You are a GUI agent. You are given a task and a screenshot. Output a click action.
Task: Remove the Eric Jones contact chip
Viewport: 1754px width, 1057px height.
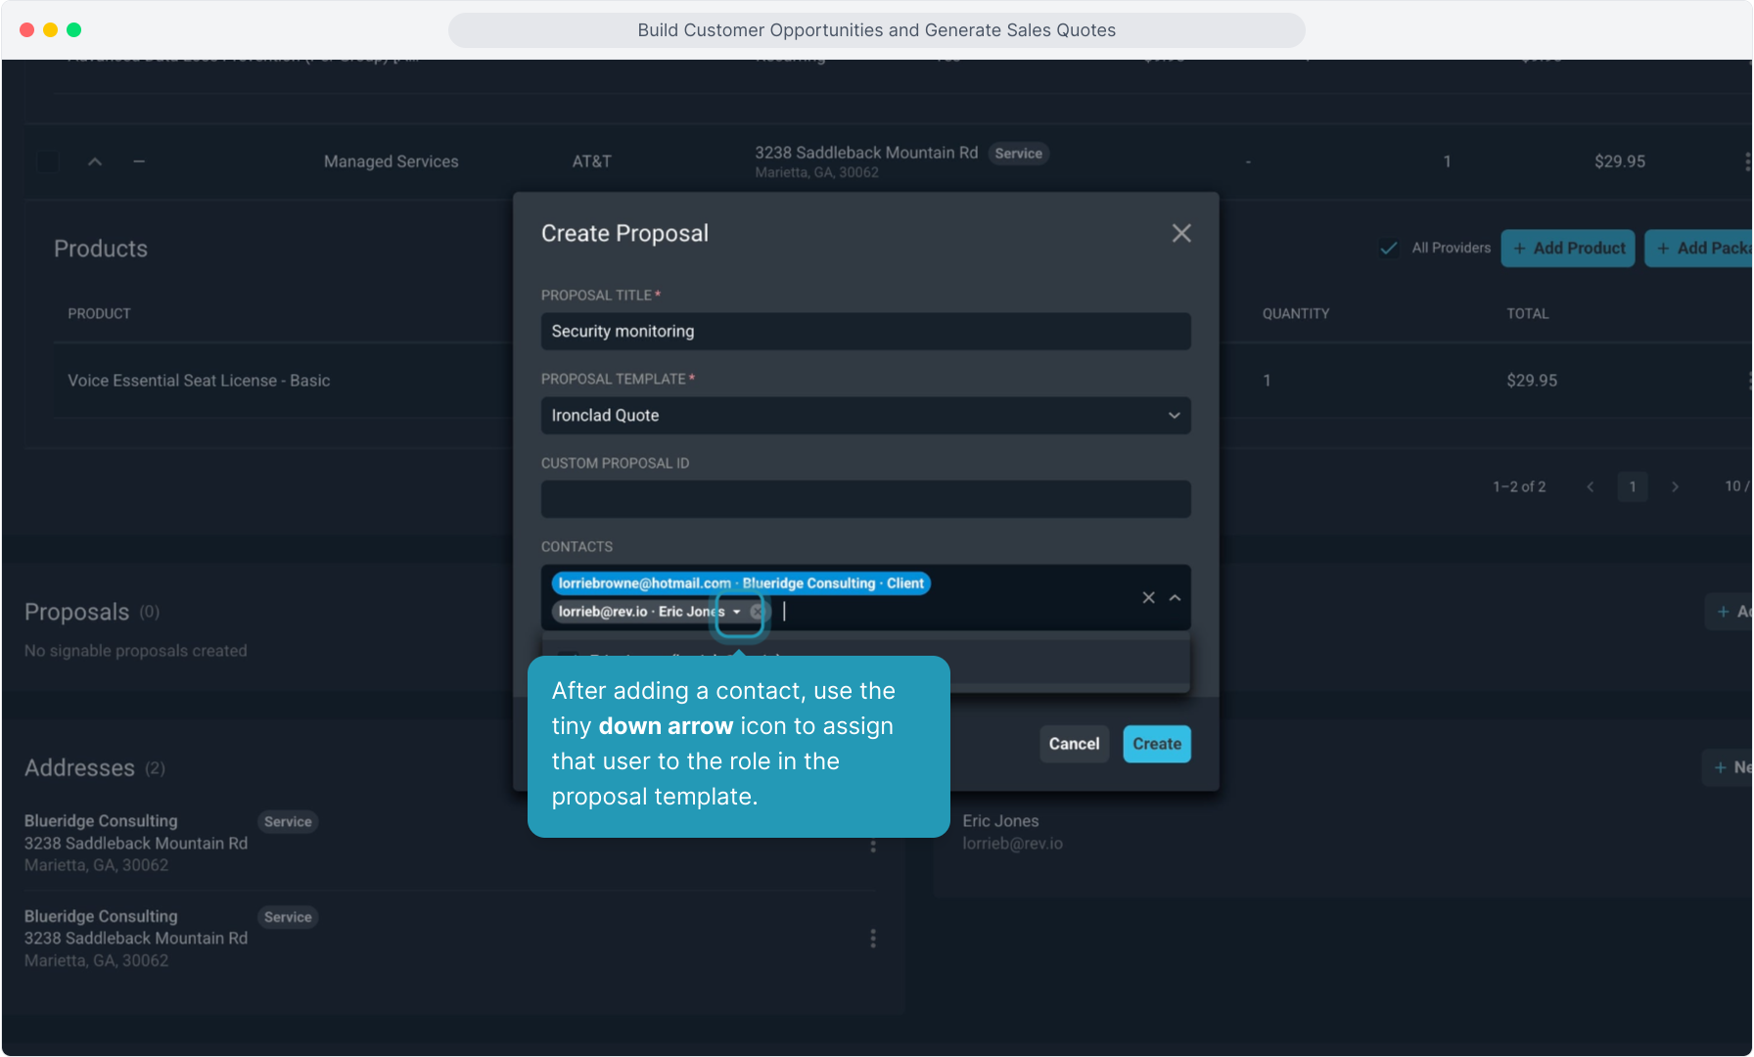[x=757, y=612]
